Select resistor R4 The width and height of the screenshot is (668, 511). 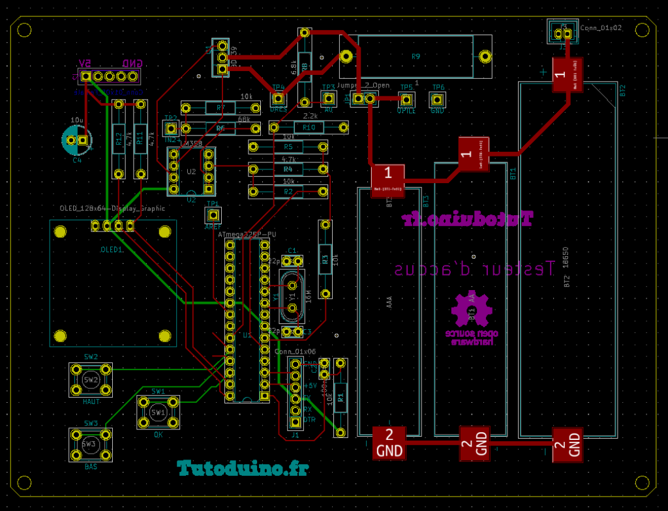(x=288, y=169)
